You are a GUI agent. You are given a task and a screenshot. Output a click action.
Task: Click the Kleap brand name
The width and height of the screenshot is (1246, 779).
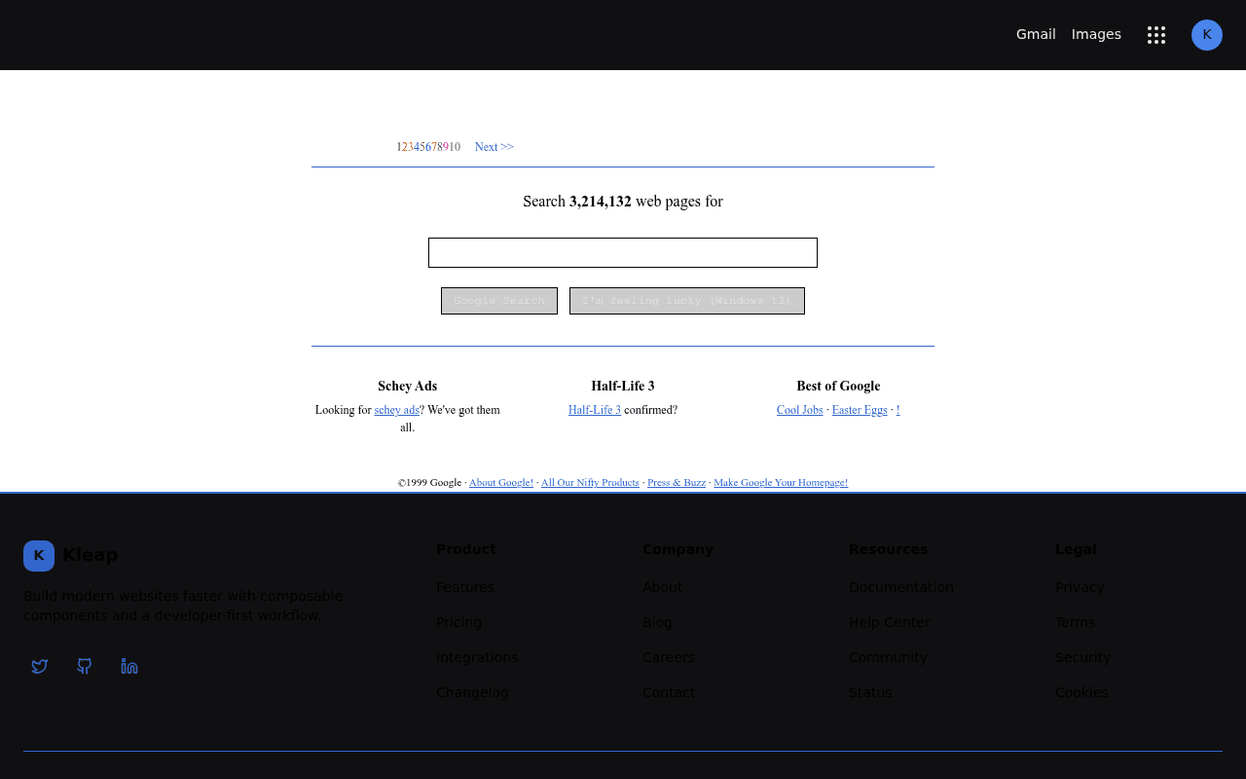(x=90, y=555)
